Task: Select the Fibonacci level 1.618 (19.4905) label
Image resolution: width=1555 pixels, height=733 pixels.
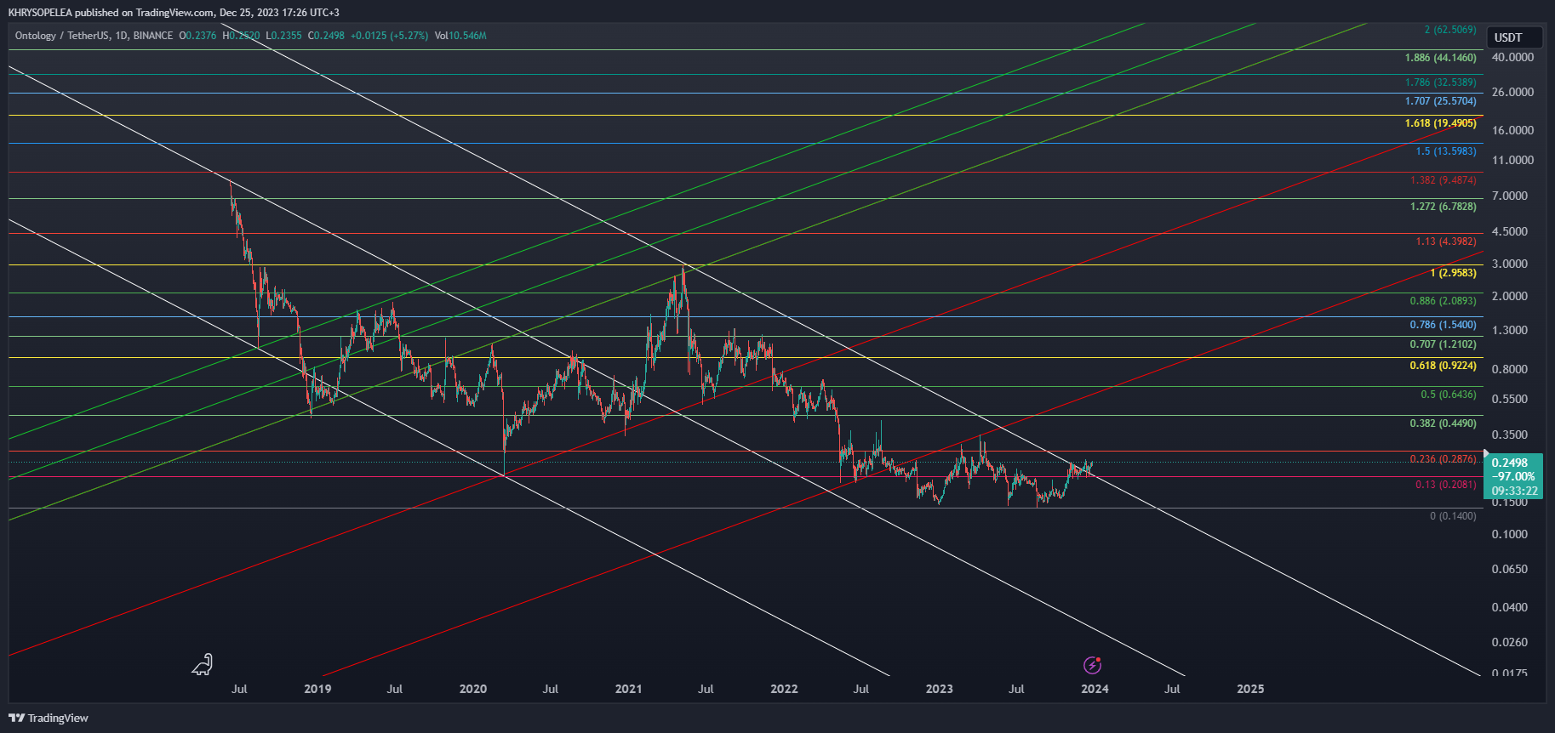Action: [1440, 123]
